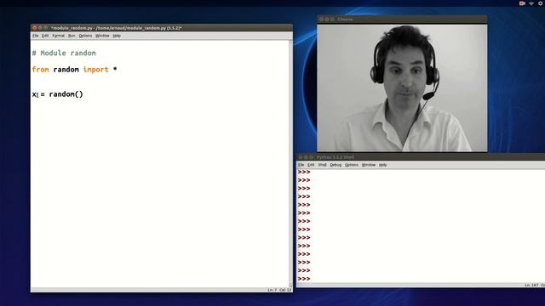Minimize the Python Shell window

pyautogui.click(x=306, y=157)
